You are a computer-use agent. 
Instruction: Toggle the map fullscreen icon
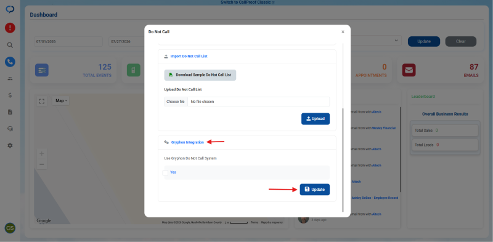42,101
